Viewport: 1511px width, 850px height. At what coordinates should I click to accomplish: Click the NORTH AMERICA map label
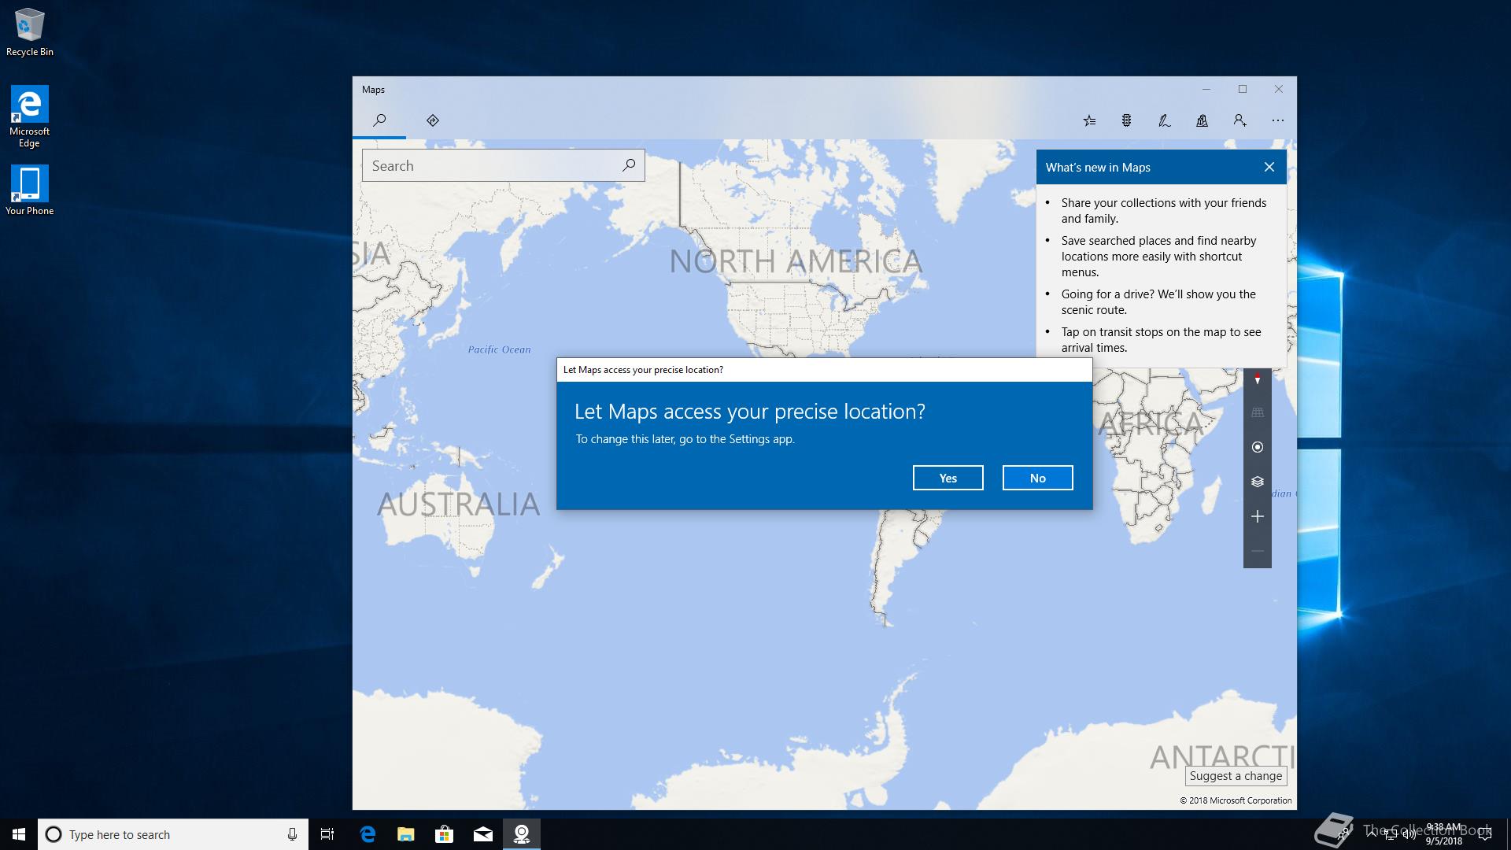[x=796, y=261]
